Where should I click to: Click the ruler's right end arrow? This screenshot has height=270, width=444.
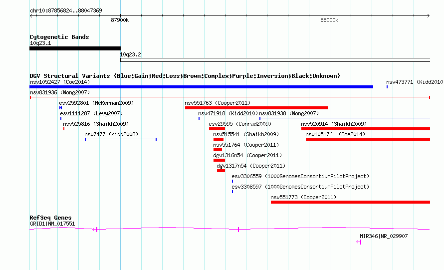click(x=428, y=15)
